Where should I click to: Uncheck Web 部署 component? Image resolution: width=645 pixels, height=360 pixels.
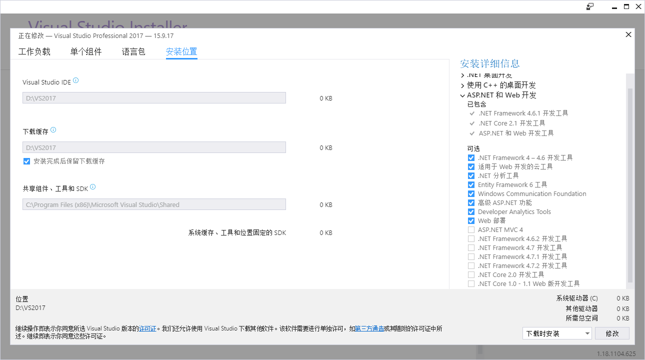[471, 220]
